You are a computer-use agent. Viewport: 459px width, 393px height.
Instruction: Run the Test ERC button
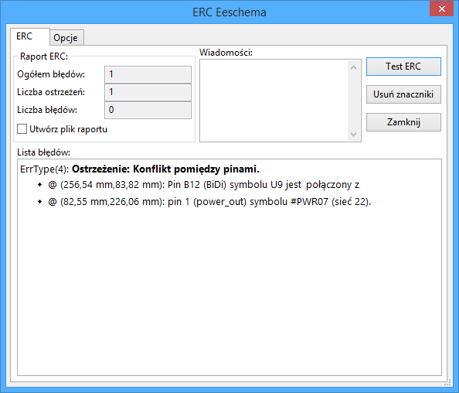[x=403, y=67]
